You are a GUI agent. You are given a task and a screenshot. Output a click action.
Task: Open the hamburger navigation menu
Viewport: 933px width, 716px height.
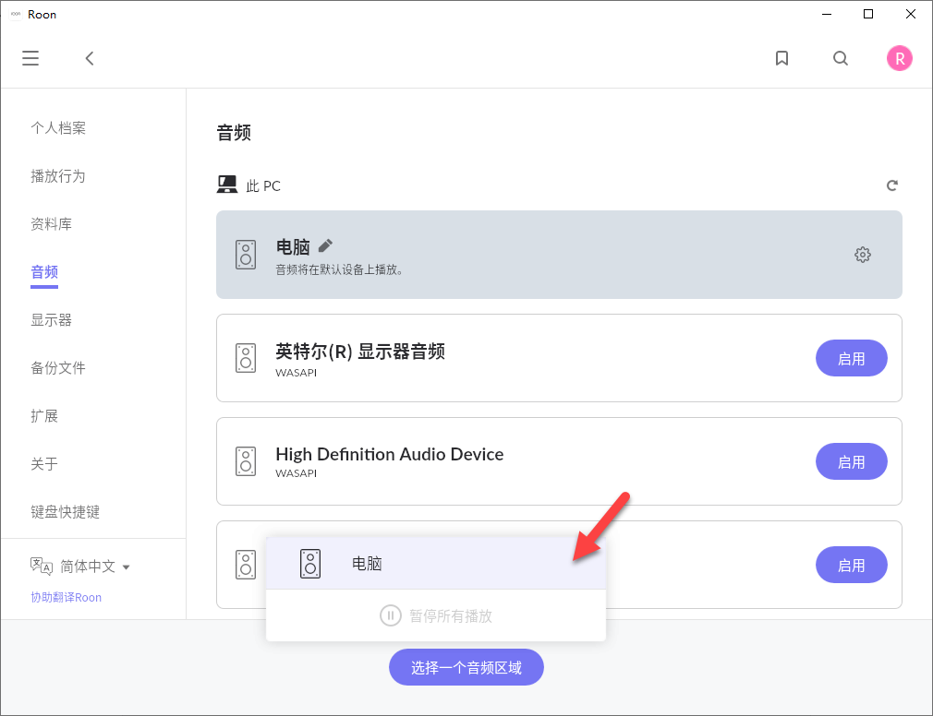click(x=30, y=58)
